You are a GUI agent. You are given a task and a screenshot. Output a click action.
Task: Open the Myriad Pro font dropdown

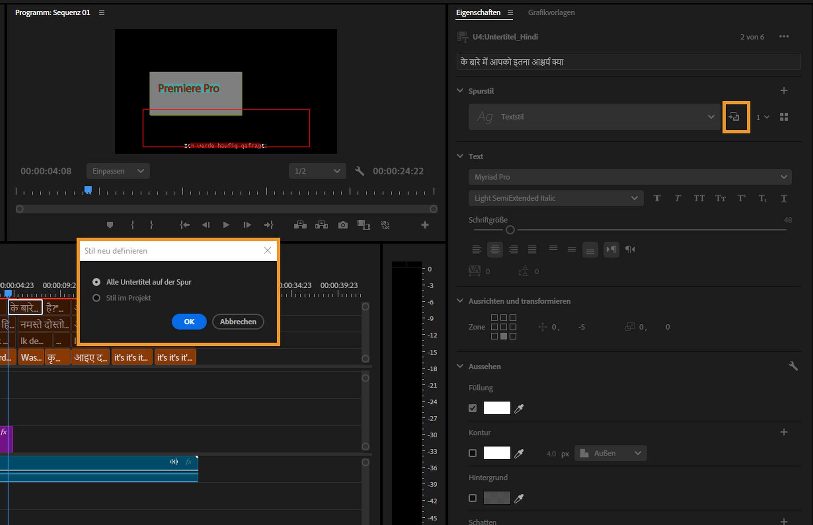point(630,177)
